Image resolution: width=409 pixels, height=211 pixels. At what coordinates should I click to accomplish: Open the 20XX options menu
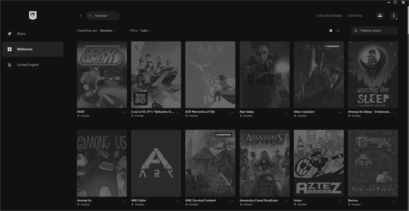124,112
